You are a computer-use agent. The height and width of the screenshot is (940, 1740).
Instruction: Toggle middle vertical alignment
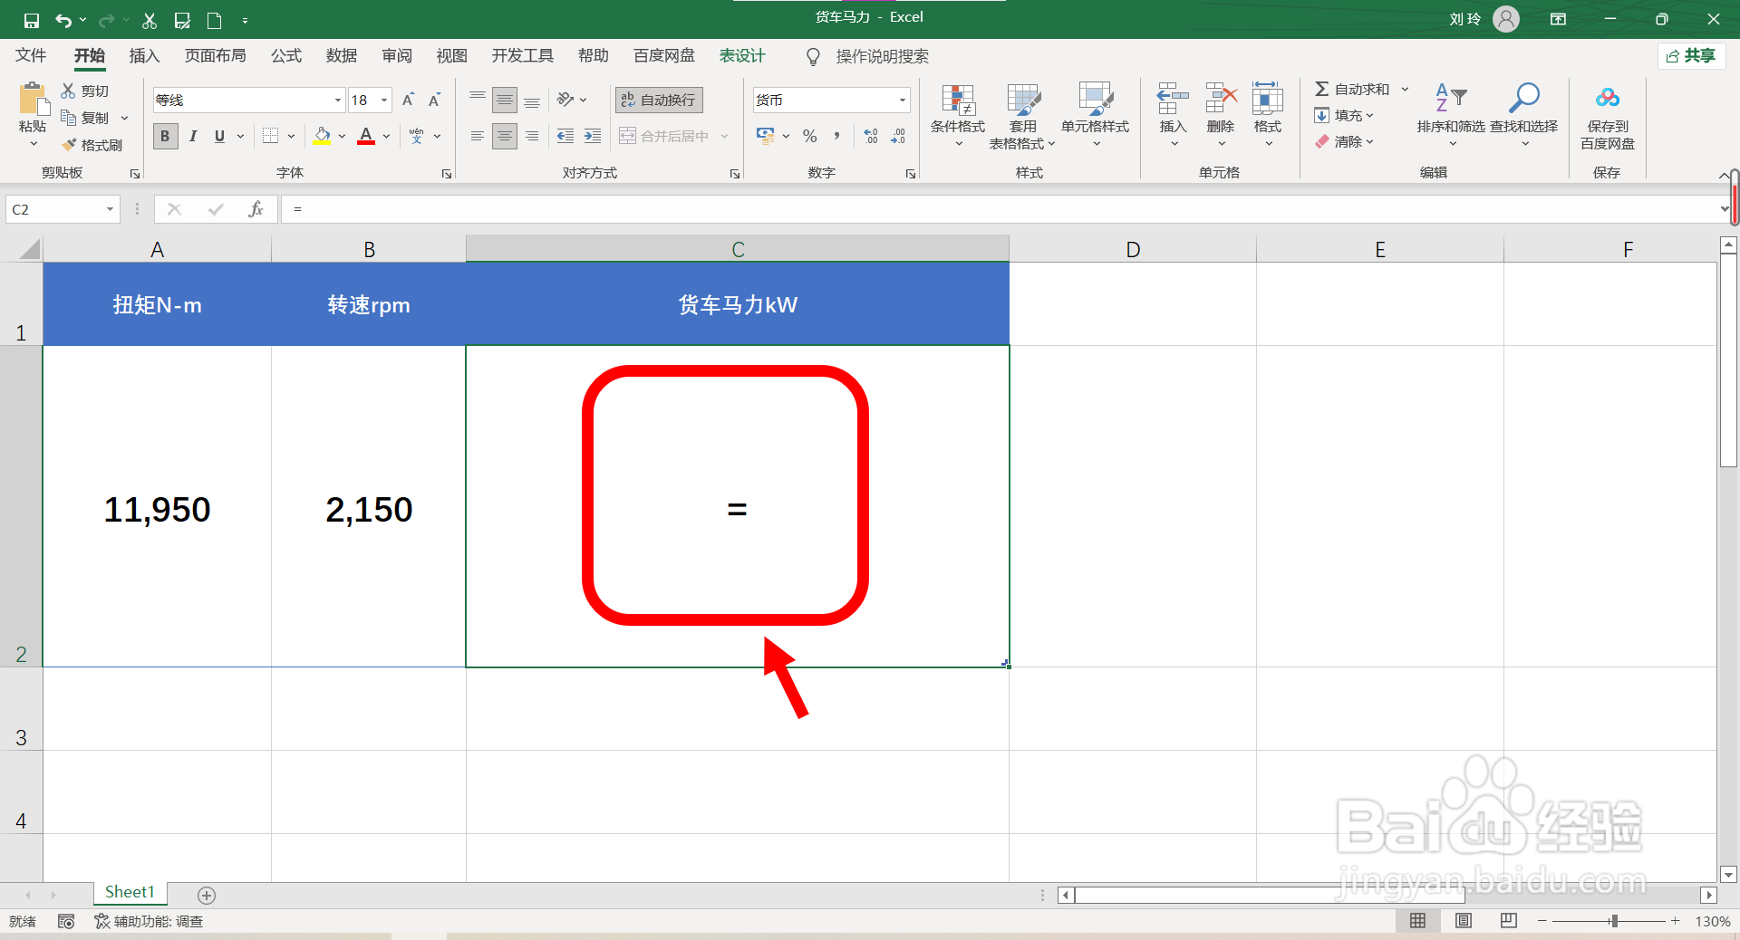(505, 100)
